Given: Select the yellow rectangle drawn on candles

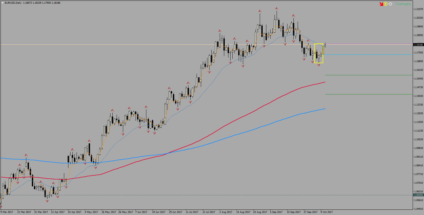Looking at the screenshot, I should tap(319, 53).
